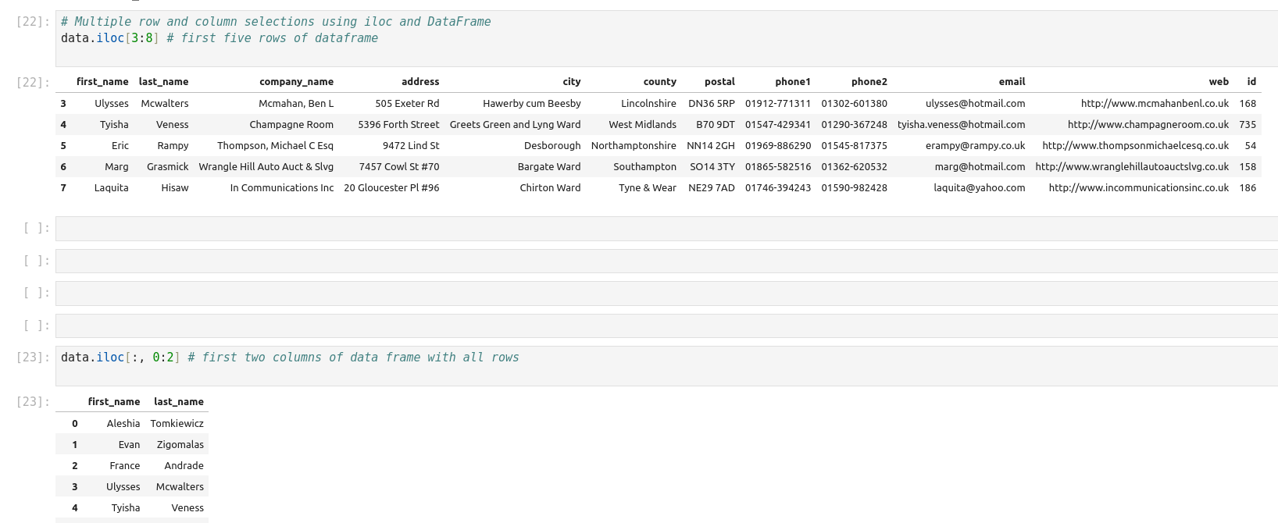The height and width of the screenshot is (523, 1278).
Task: Select the Wrangle Hill Auto Auct & Slvg cell
Action: [266, 167]
